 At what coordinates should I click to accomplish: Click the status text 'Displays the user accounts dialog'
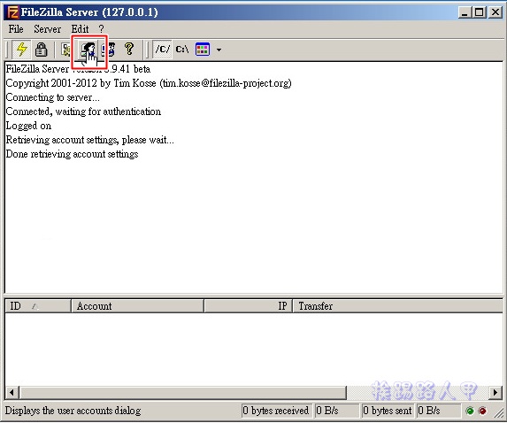[73, 411]
